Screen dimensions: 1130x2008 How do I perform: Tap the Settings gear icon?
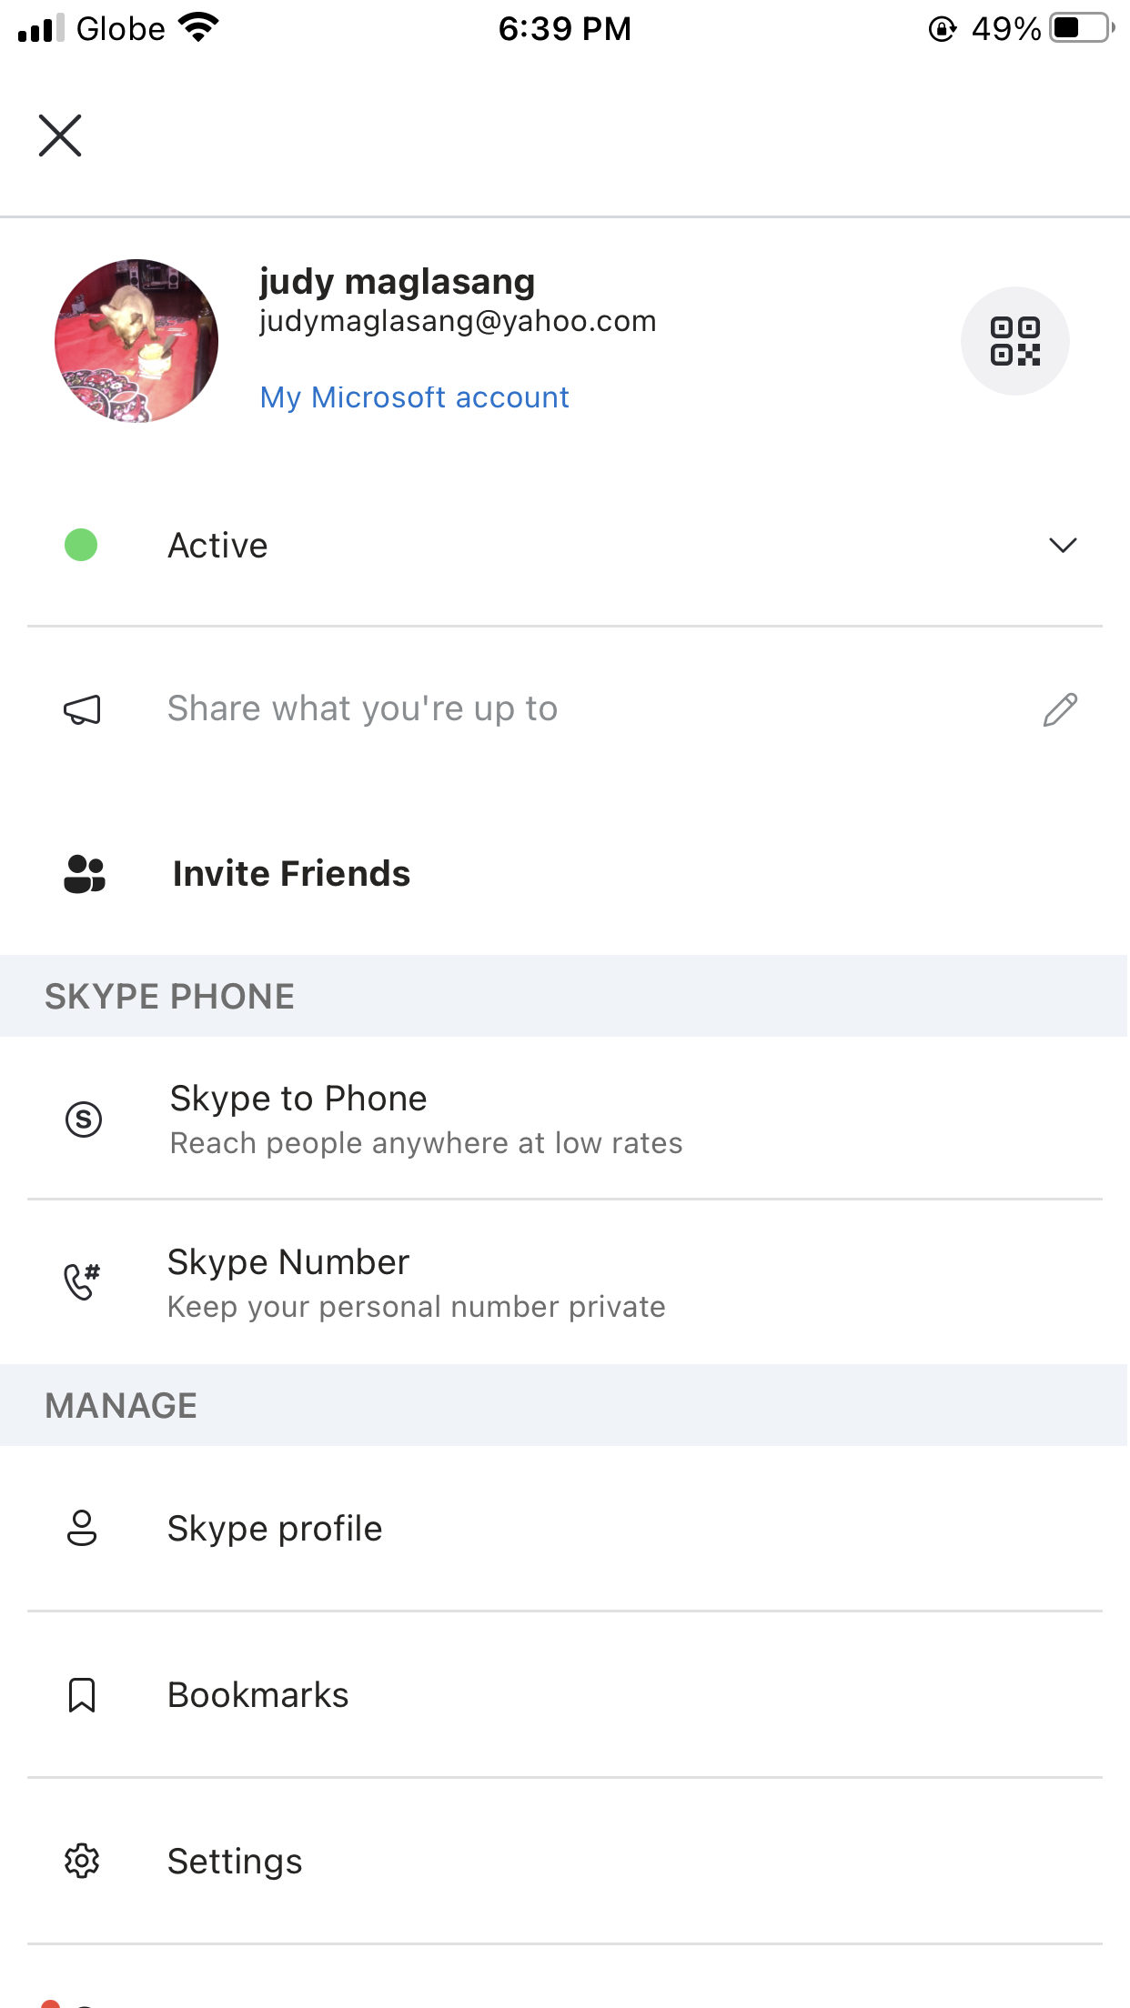(82, 1862)
